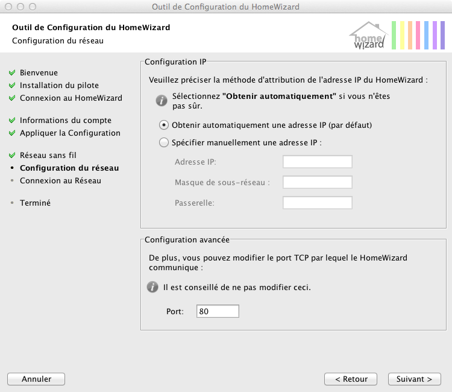Screen dimensions: 452x392
Task: Click the yellow-green color stripe in header
Action: 402,35
